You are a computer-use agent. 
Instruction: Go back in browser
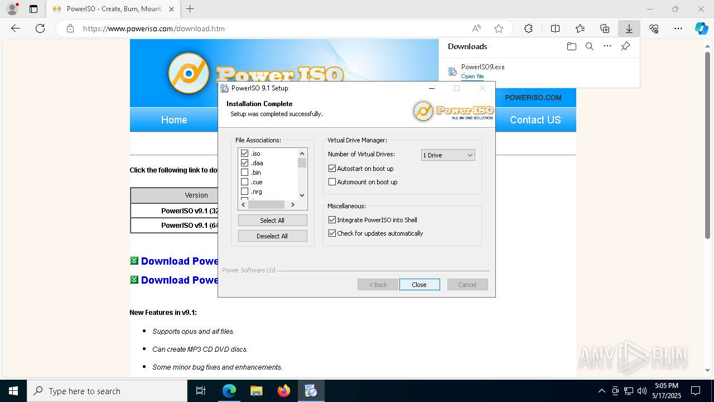pos(16,28)
